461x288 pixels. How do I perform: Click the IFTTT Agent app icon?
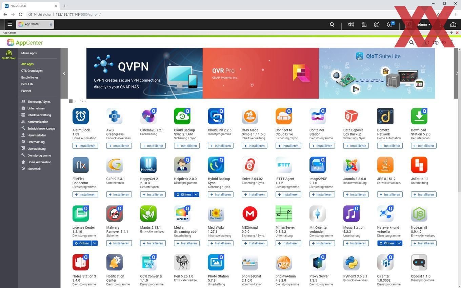point(284,165)
